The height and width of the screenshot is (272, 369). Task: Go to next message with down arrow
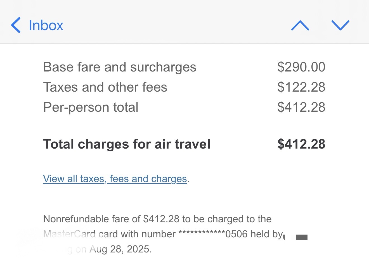(340, 25)
